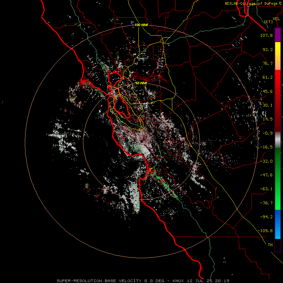Click the 30.1 velocity scale value

coord(268,105)
